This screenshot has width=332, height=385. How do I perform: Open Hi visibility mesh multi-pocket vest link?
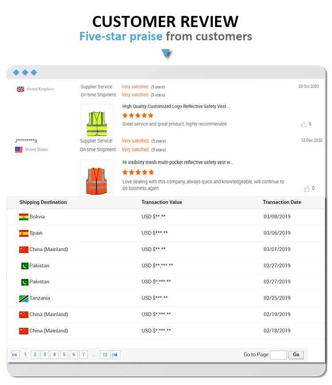tap(178, 163)
